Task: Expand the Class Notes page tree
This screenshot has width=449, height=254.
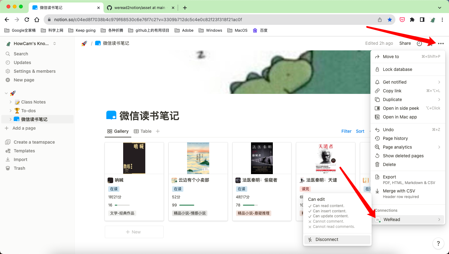Action: (11, 102)
